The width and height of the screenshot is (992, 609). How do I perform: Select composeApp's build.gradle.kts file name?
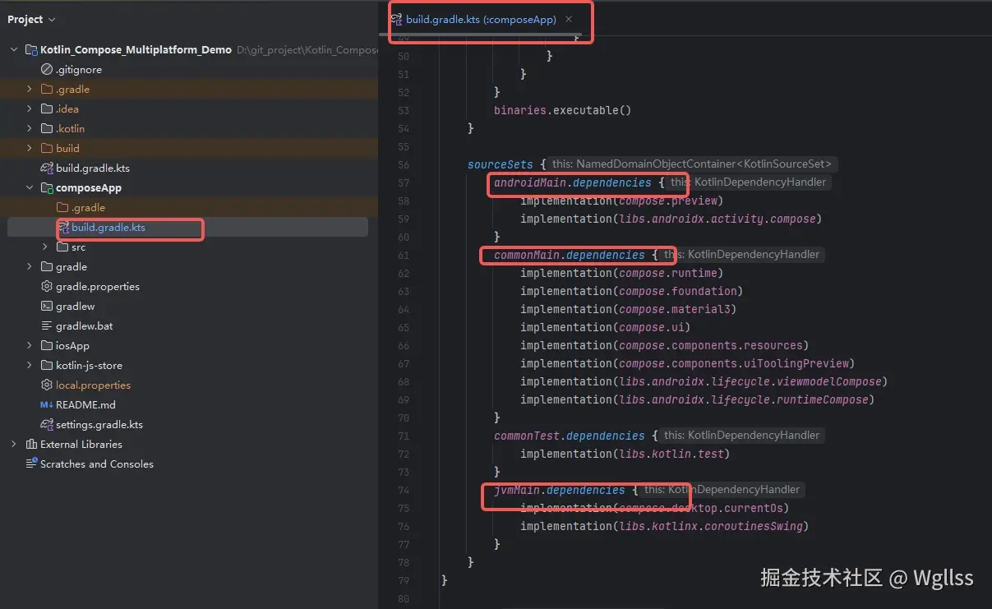(x=108, y=227)
